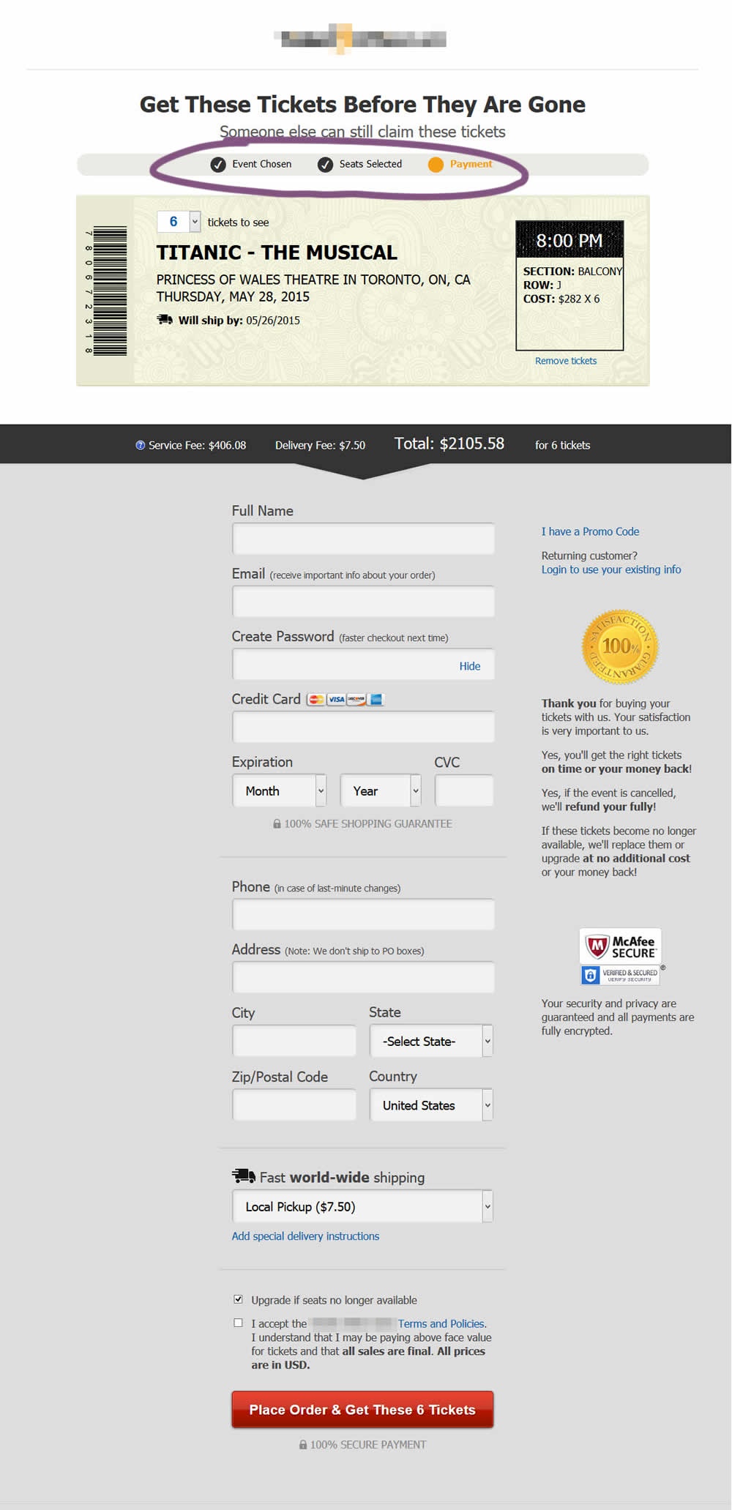Click the ticket barcode image

109,291
